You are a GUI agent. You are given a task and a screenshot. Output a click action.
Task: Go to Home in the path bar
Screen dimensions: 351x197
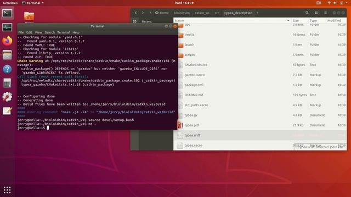coord(162,13)
